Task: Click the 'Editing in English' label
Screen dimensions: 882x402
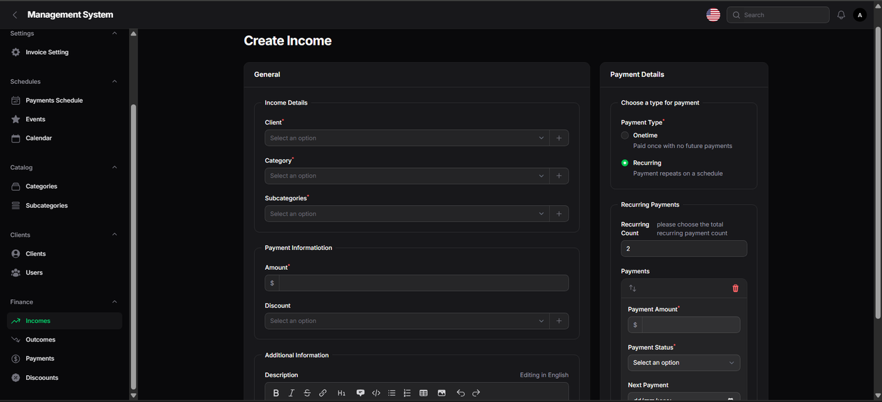Action: point(544,375)
